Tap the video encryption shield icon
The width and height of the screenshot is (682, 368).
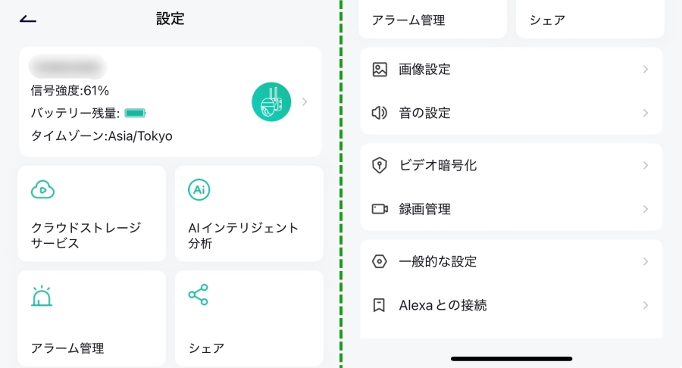coord(380,166)
